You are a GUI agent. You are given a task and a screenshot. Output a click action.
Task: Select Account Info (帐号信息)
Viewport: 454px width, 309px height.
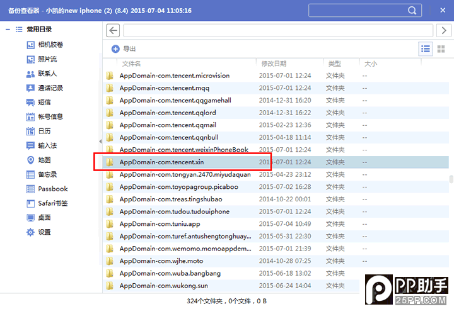(x=45, y=117)
